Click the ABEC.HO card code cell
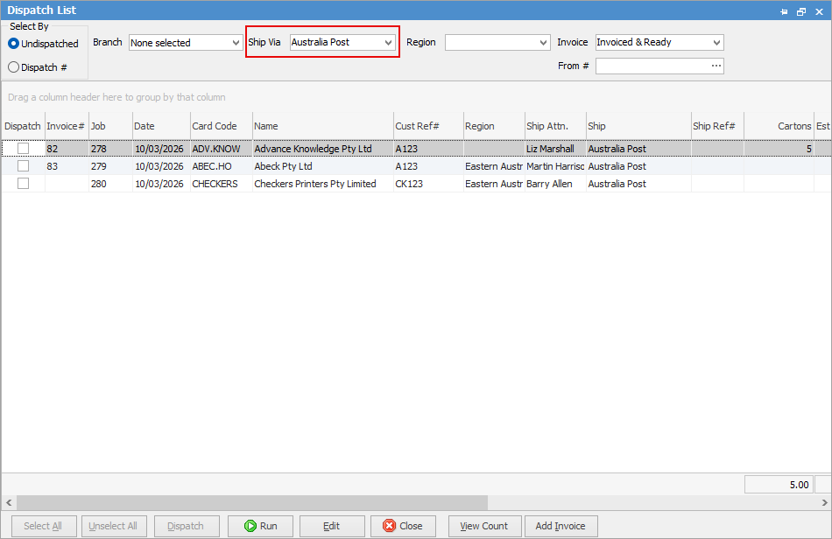832x539 pixels. point(222,166)
